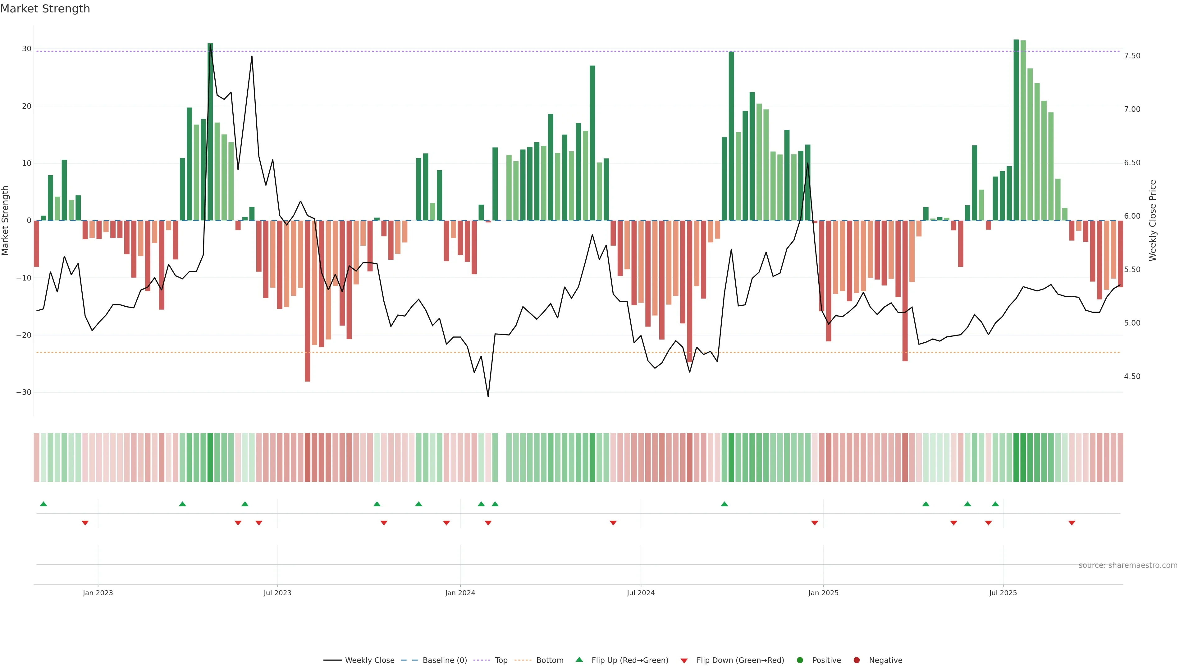Click the Market Strength chart title
The width and height of the screenshot is (1193, 671).
[x=45, y=9]
